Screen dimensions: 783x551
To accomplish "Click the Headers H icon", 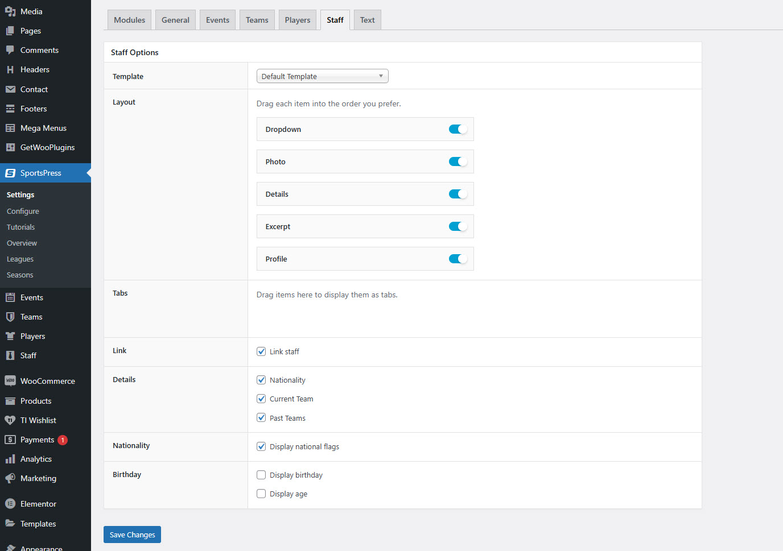I will pyautogui.click(x=10, y=69).
